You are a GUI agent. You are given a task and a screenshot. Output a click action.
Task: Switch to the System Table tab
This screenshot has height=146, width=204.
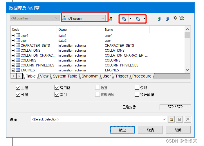[65, 76]
